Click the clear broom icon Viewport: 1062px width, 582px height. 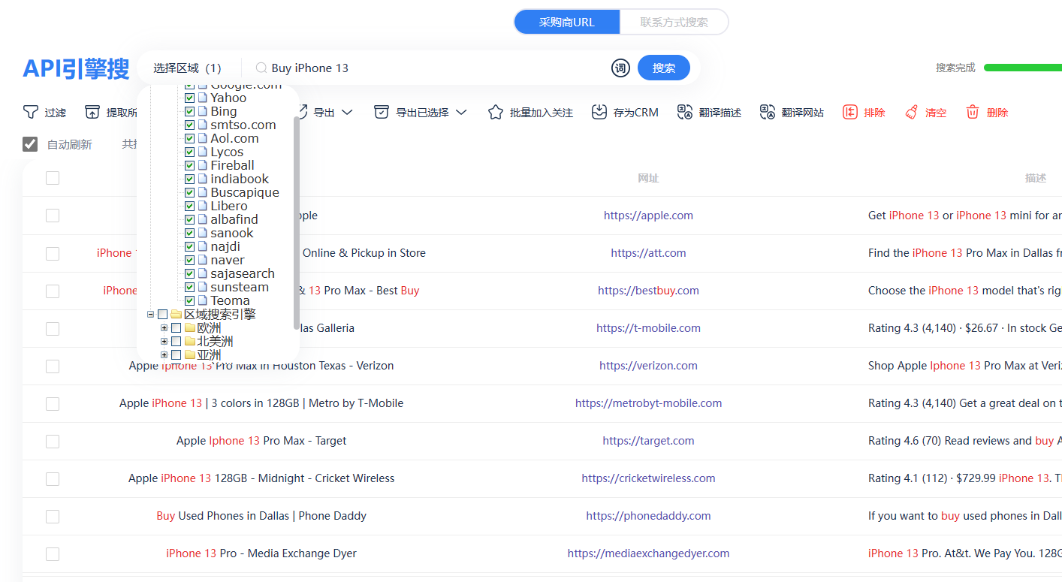pyautogui.click(x=911, y=112)
